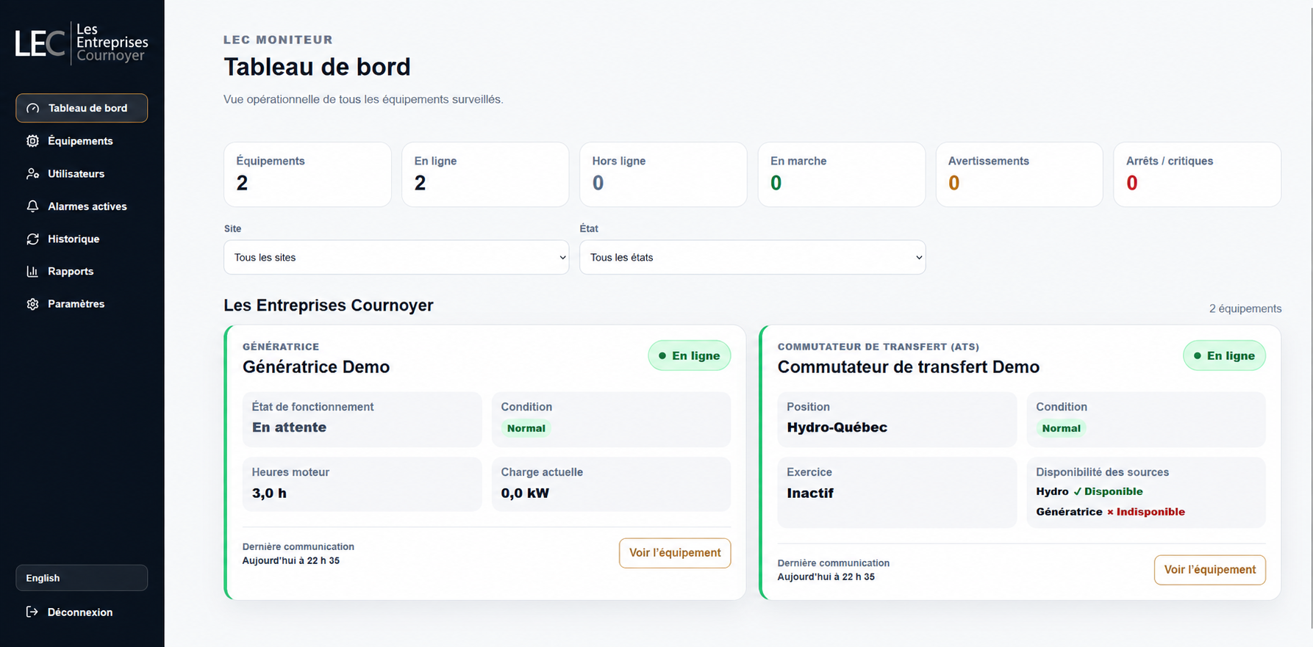Click En ligne badge on Commutateur card

(x=1225, y=355)
